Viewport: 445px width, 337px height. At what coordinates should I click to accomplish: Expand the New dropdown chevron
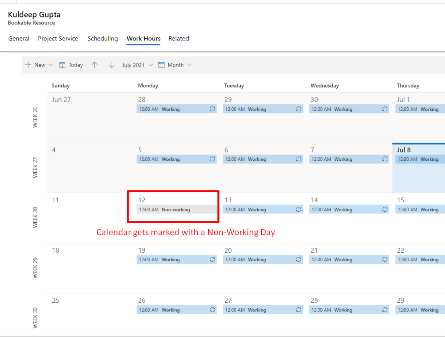pos(50,65)
